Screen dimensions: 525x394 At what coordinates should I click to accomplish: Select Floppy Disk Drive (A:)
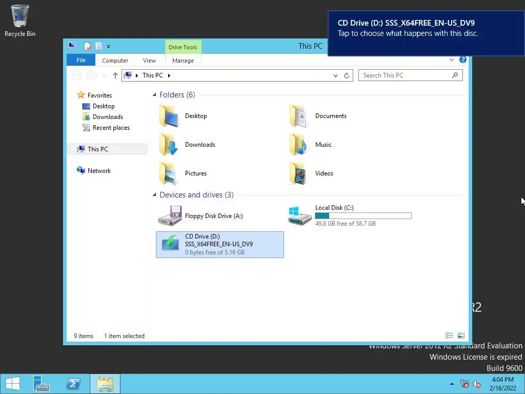[201, 216]
